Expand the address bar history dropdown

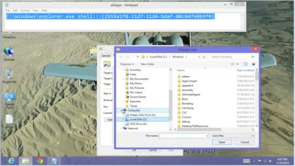tap(199, 57)
